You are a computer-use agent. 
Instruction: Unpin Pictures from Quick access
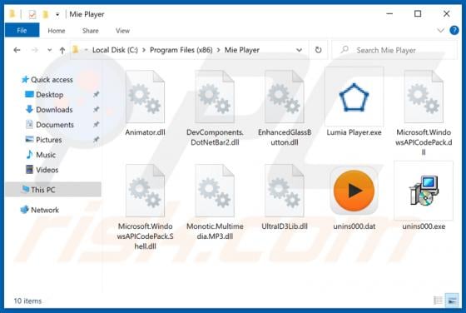(96, 139)
